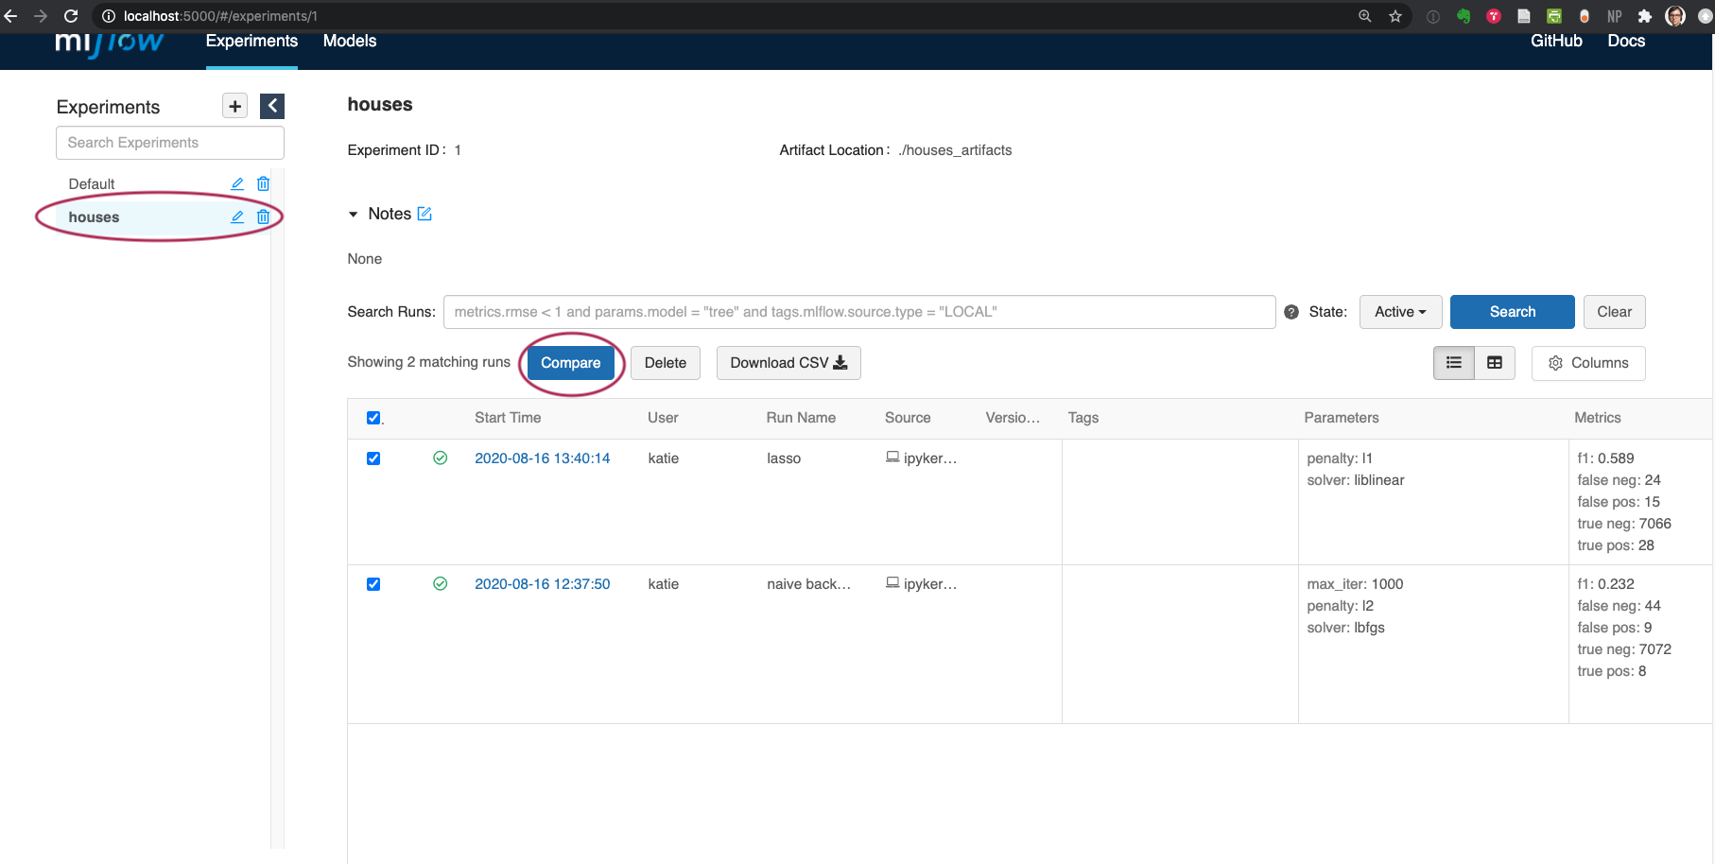Delete the Default experiment trash icon
The height and width of the screenshot is (864, 1715).
264,183
